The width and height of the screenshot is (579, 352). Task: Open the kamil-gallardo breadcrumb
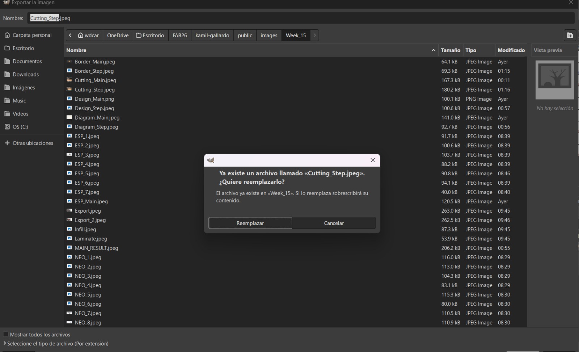point(212,35)
